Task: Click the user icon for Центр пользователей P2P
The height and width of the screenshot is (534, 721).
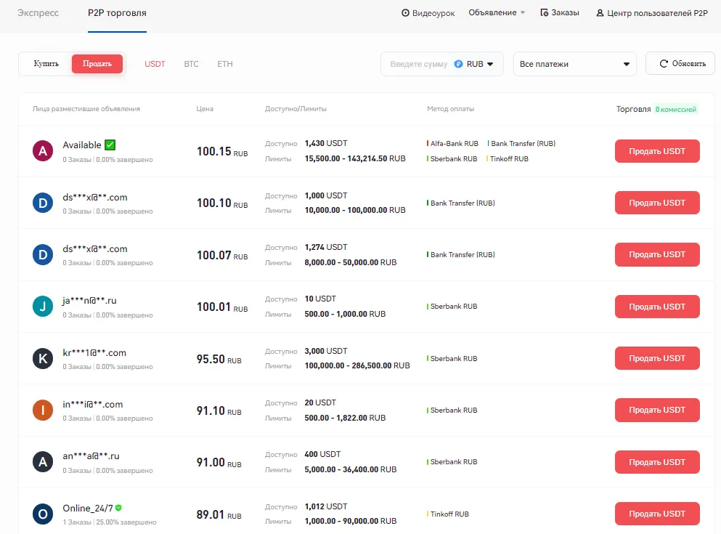Action: [x=600, y=13]
